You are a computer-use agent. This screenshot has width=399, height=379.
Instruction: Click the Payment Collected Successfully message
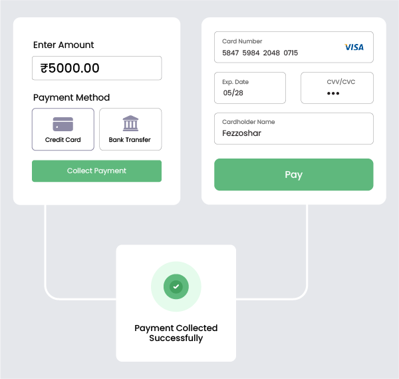tap(176, 333)
